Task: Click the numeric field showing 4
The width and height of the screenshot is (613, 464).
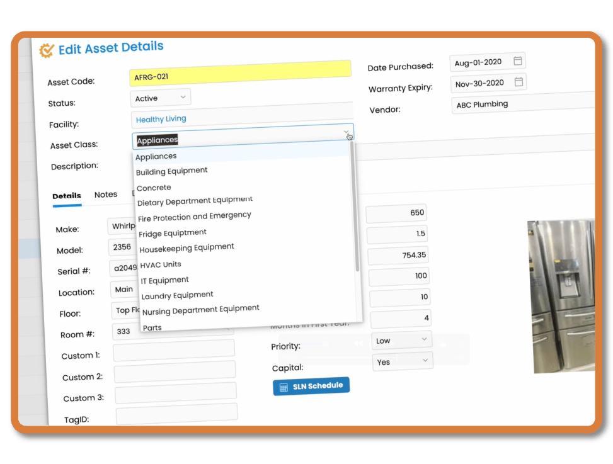Action: (x=401, y=319)
